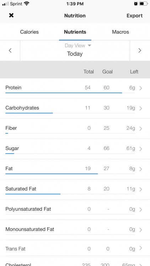Open the Trans Fat row
The image size is (150, 266).
pos(75,249)
